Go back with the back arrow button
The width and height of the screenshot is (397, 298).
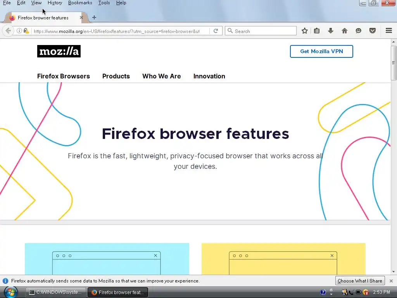point(8,31)
